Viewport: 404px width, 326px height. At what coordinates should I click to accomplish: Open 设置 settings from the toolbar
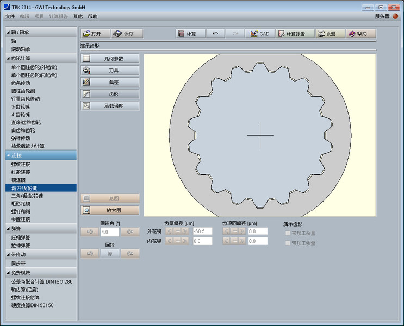click(330, 34)
